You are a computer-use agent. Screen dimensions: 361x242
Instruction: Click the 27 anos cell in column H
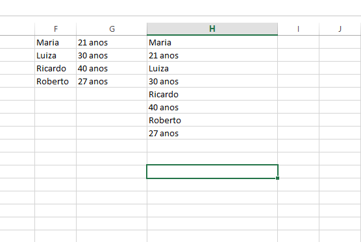coord(212,133)
